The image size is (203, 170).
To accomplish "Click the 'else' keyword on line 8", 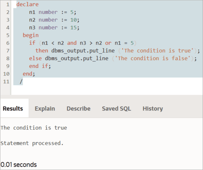I will pos(35,58).
